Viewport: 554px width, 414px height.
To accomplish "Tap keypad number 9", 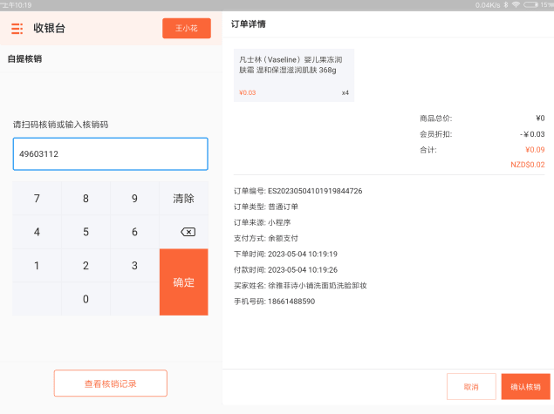I will click(134, 199).
